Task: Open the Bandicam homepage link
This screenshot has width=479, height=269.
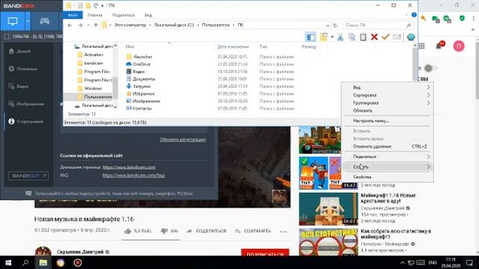Action: (x=129, y=167)
